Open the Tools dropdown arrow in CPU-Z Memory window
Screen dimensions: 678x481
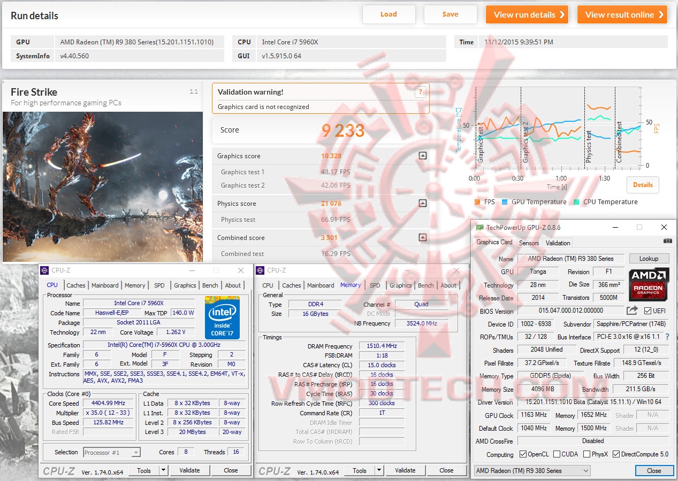click(x=379, y=471)
